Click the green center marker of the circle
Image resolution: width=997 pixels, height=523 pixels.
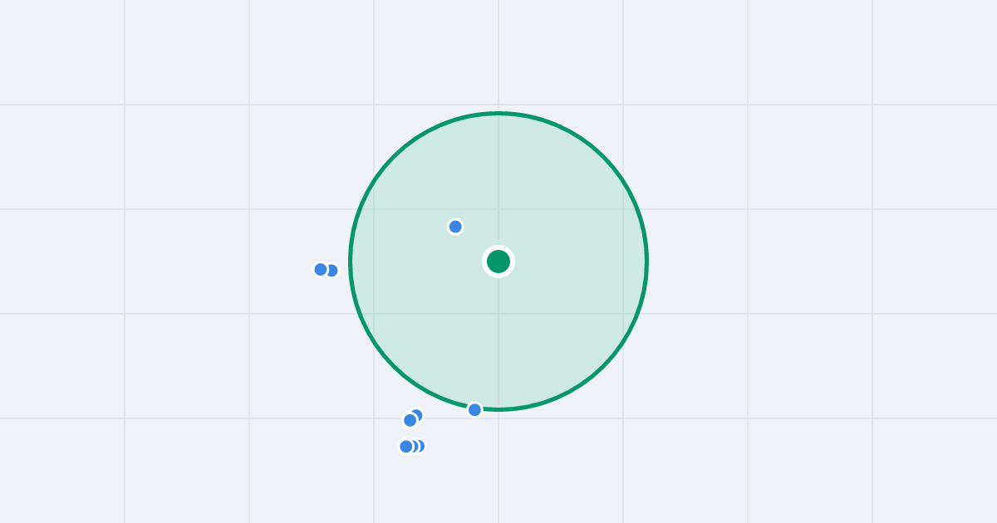pos(498,261)
